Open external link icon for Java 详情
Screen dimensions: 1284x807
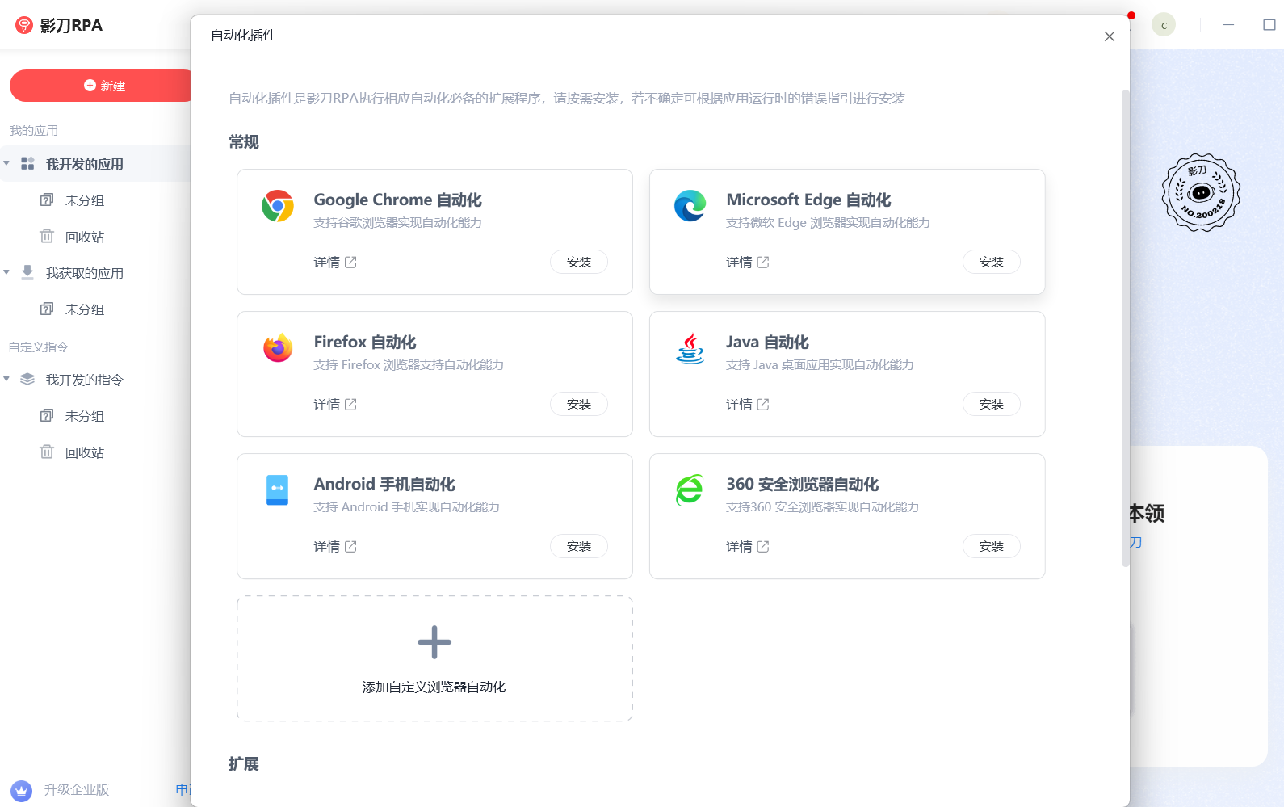click(763, 404)
